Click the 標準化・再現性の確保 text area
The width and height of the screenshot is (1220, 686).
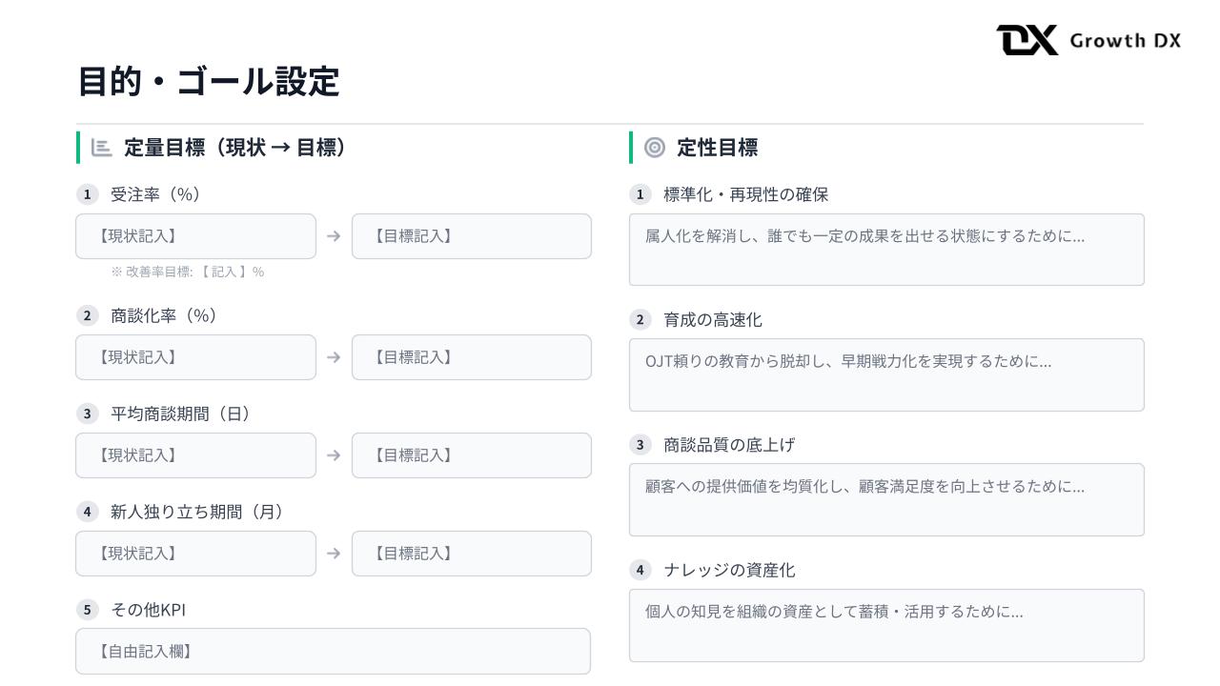click(886, 250)
